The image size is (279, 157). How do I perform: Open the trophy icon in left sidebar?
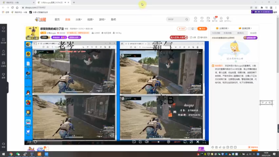[x=3, y=76]
